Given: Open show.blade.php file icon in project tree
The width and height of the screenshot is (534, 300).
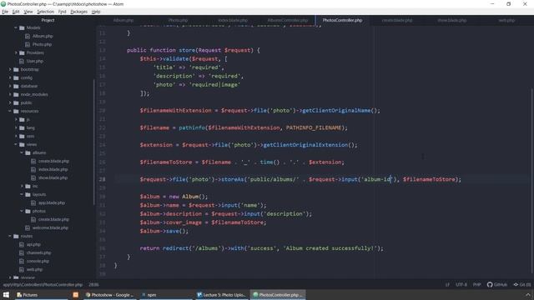Looking at the screenshot, I should 33,177.
